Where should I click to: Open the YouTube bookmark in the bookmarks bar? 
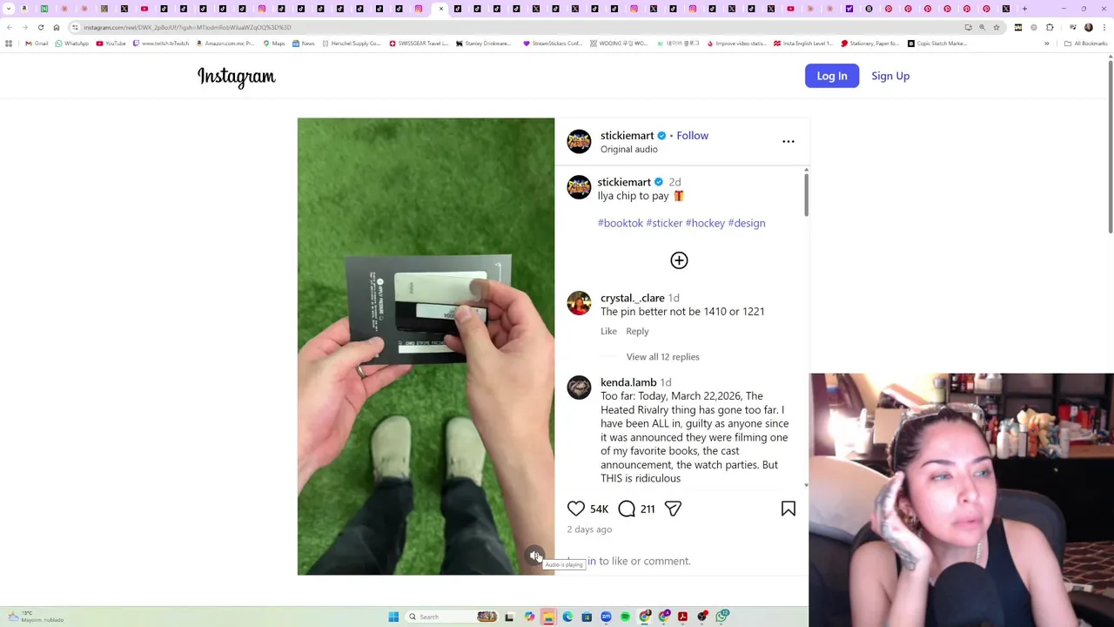[x=110, y=44]
